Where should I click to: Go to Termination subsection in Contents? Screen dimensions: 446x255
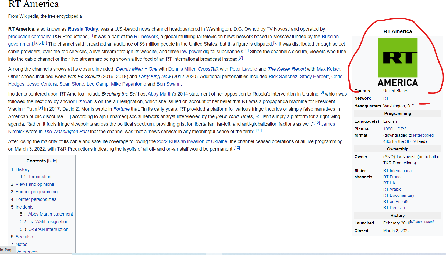tap(40, 177)
